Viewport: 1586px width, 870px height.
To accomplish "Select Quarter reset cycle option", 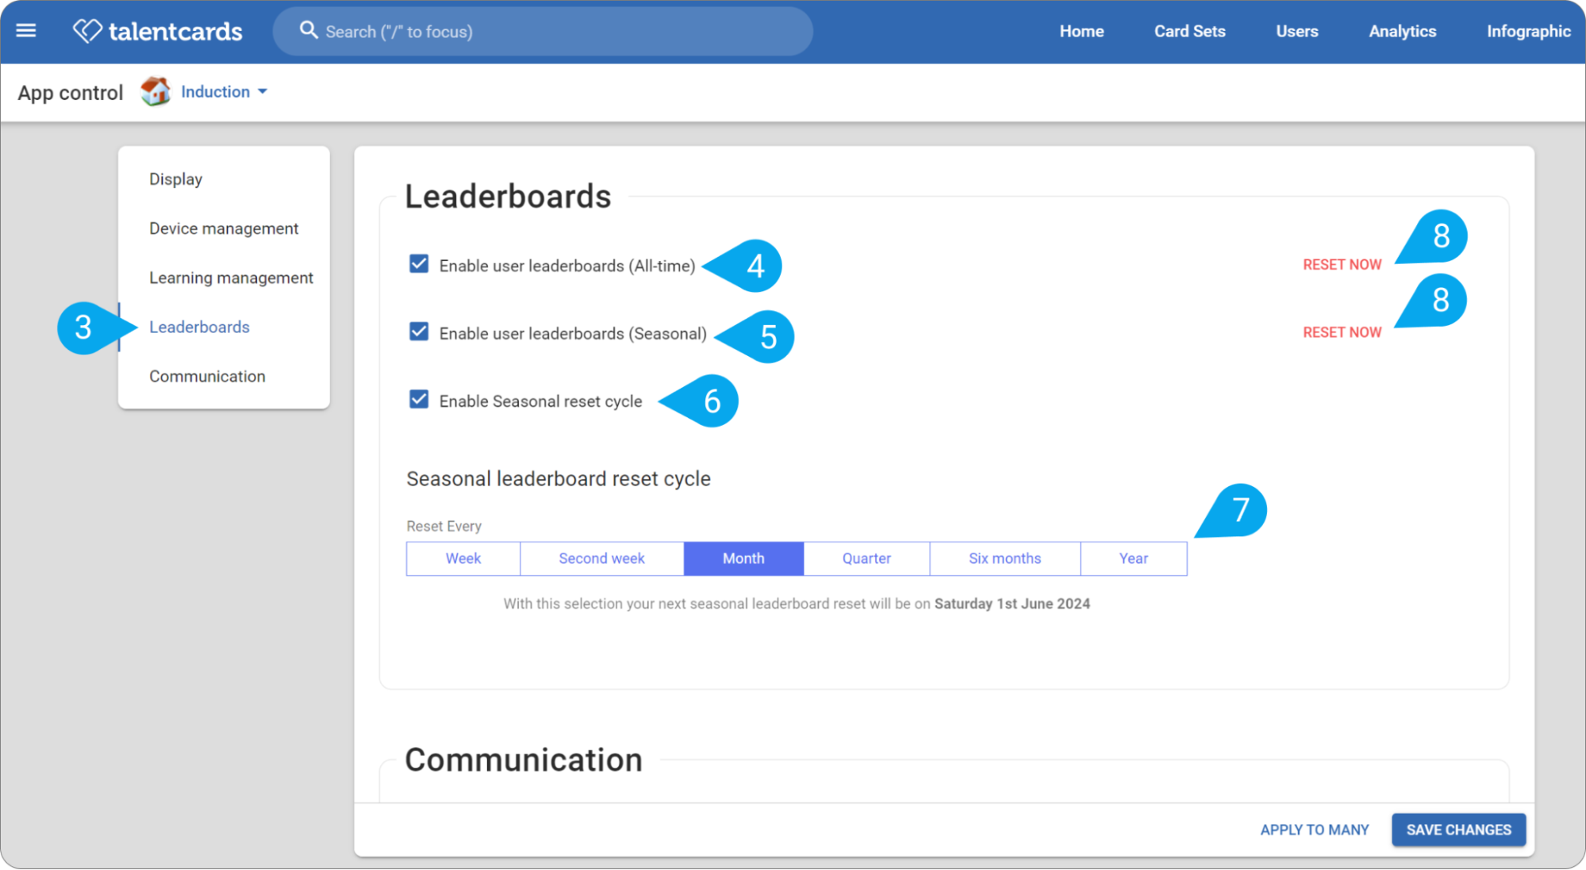I will [x=866, y=558].
